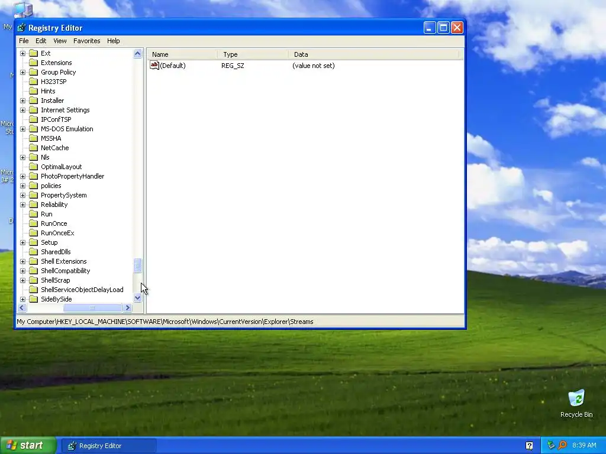Click the NetCache folder icon
Image resolution: width=606 pixels, height=454 pixels.
coord(34,148)
